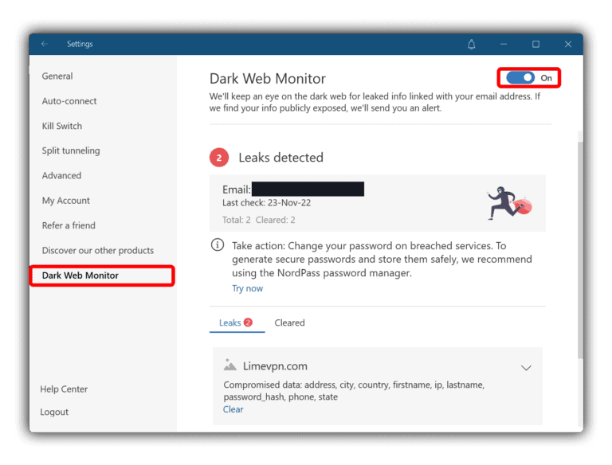The image size is (612, 465).
Task: Open Advanced settings
Action: [61, 175]
